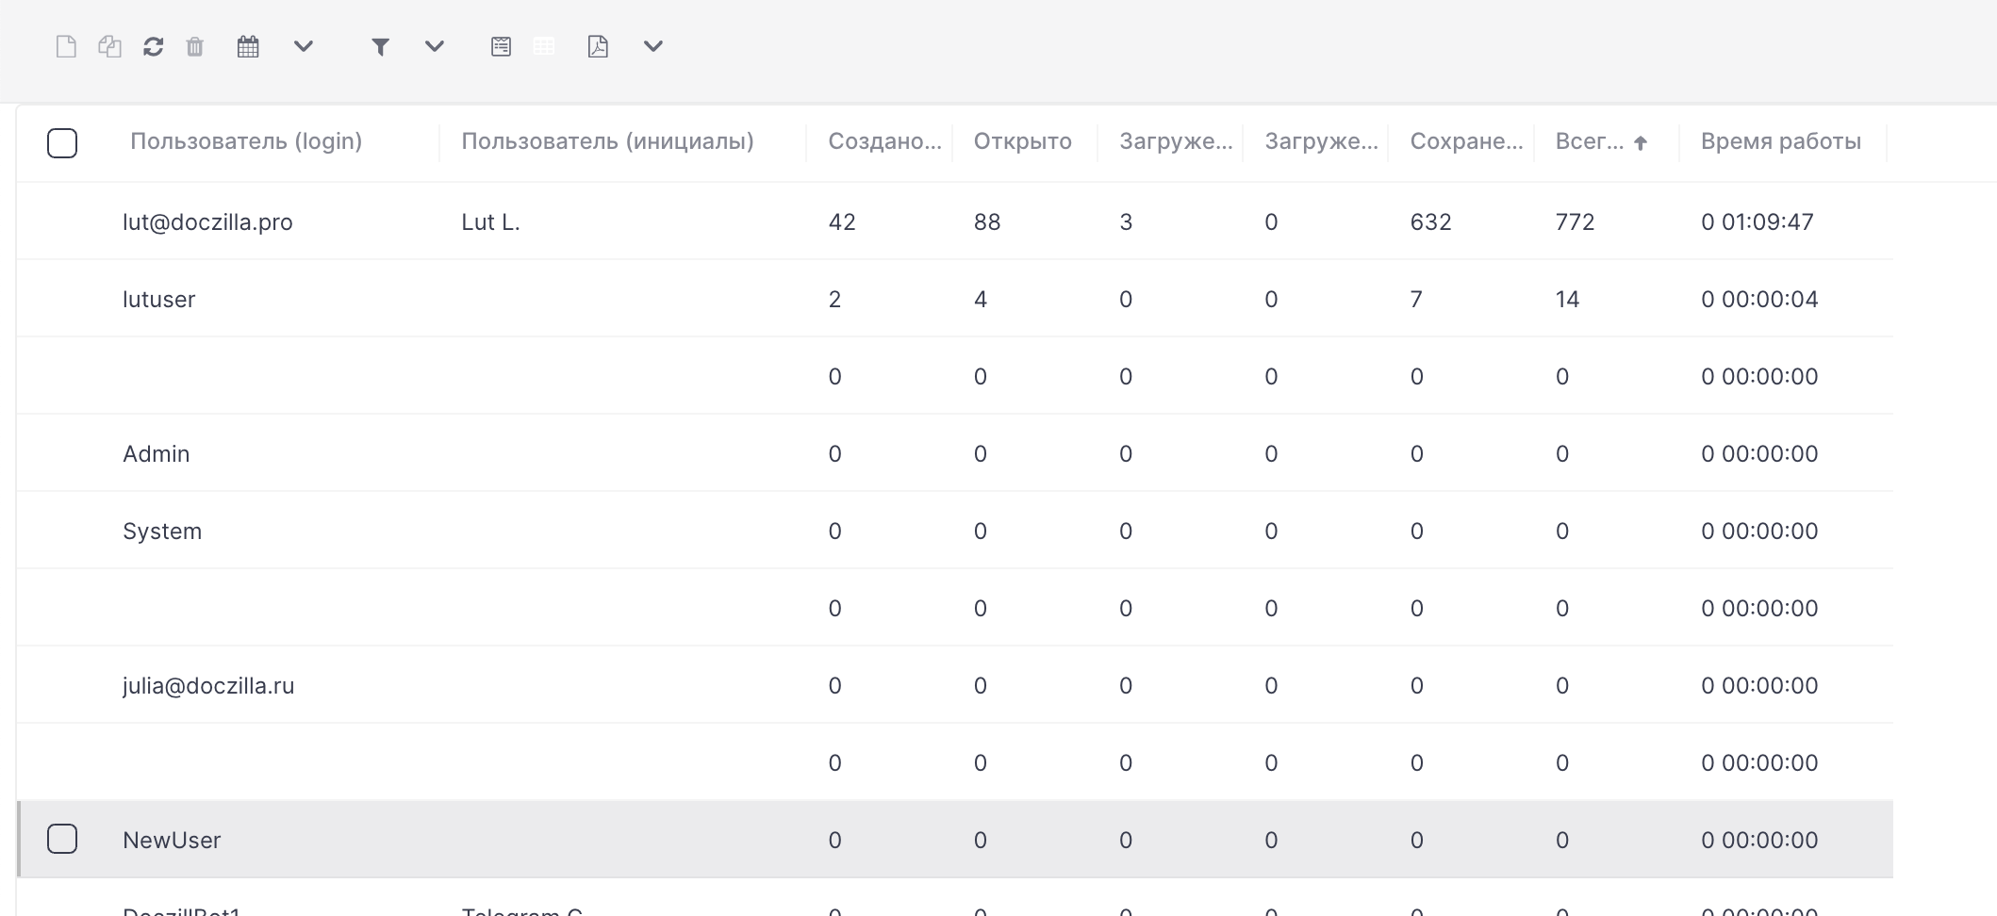Click the Открыто column header

click(x=1023, y=141)
